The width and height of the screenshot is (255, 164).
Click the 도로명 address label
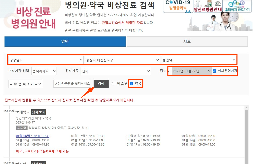pos(22,128)
